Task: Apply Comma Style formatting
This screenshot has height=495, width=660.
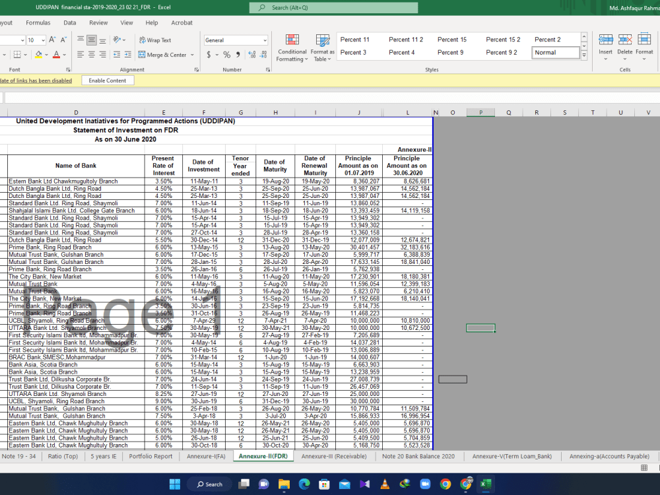Action: [236, 54]
